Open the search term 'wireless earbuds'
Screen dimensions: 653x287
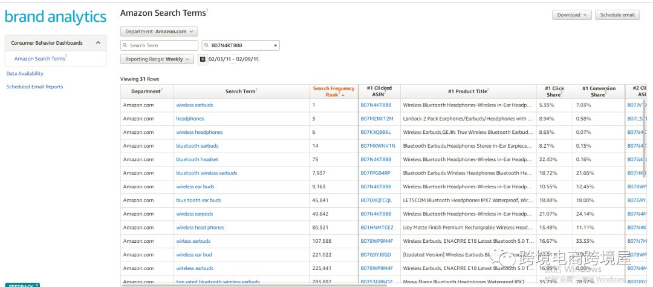coord(195,105)
